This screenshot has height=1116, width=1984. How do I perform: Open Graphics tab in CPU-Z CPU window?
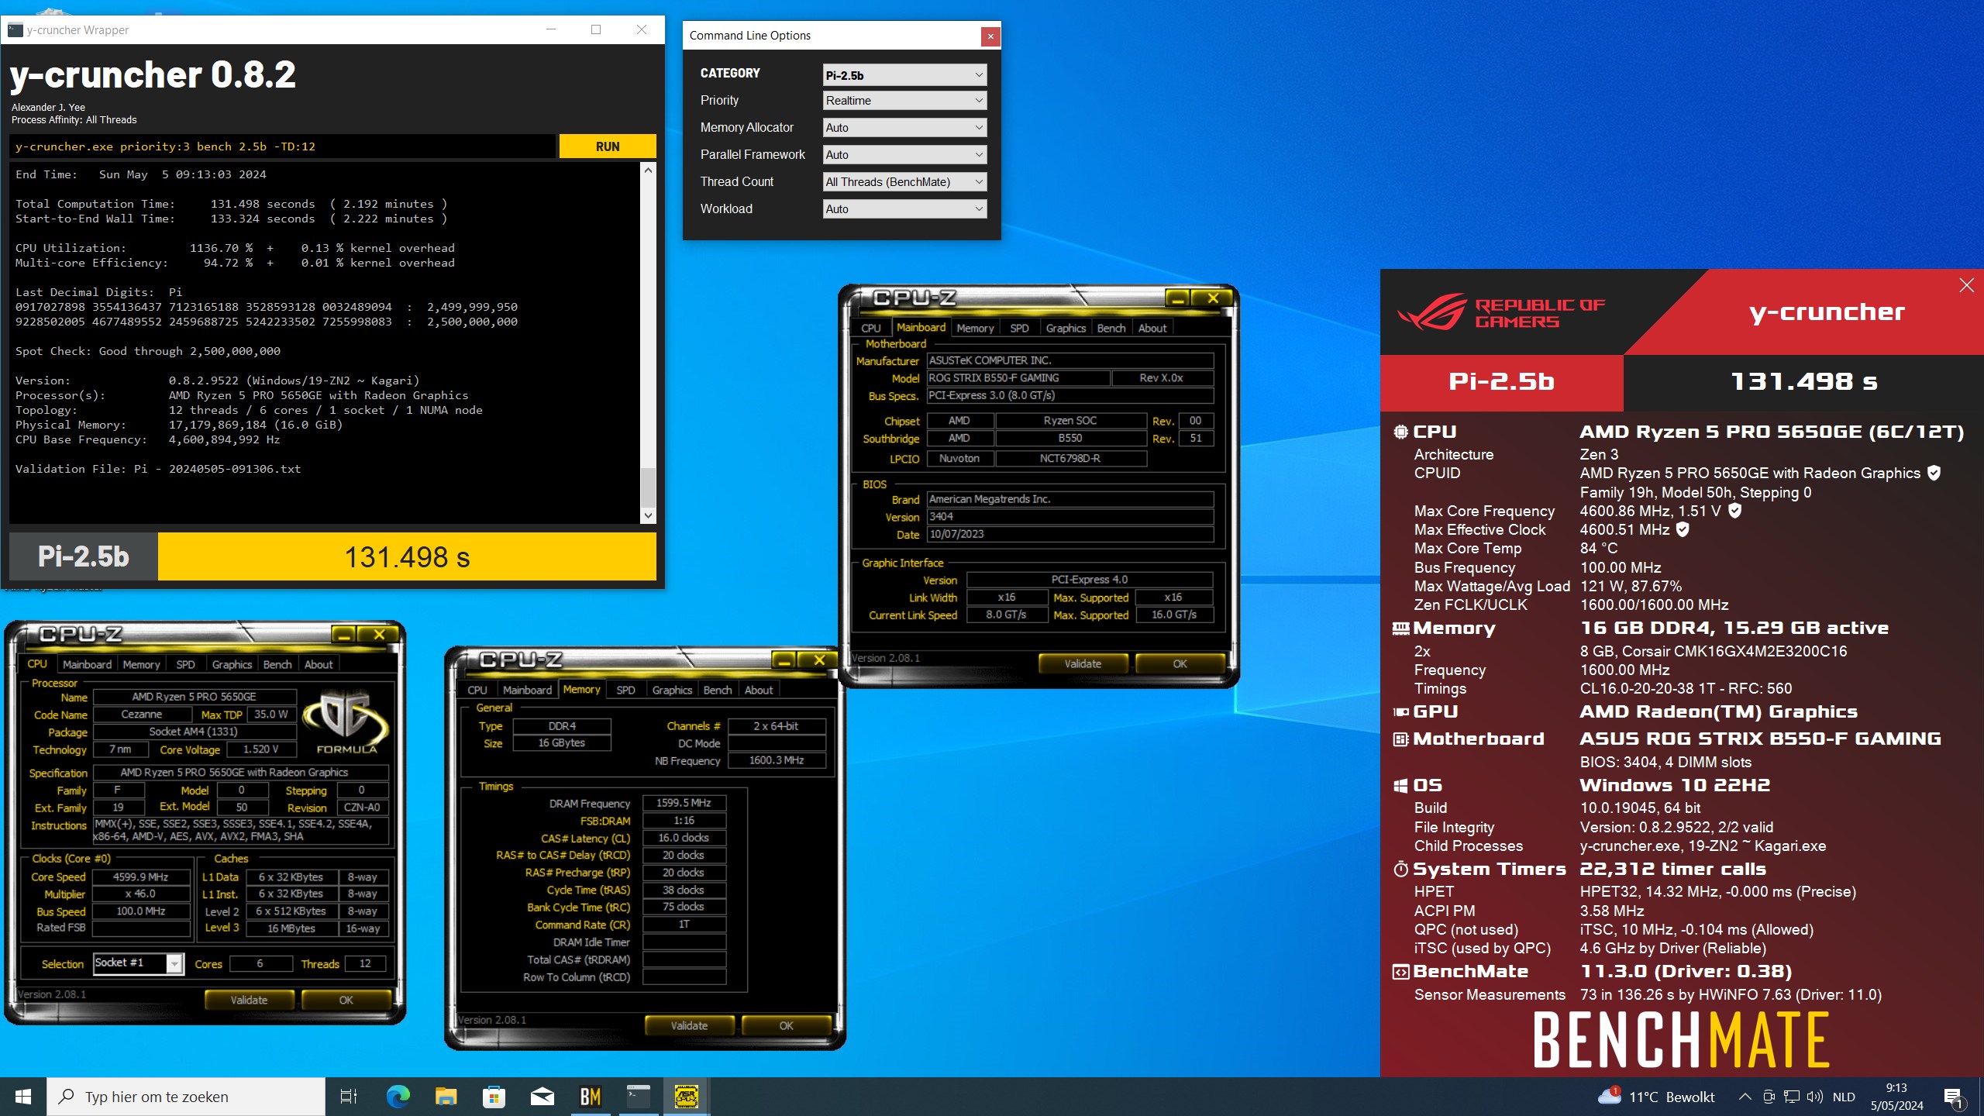click(x=232, y=665)
